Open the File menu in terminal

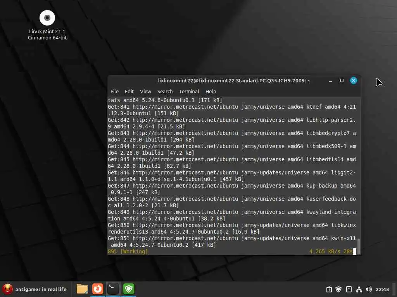click(x=114, y=91)
